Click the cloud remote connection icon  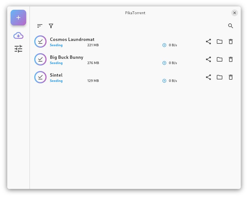pyautogui.click(x=18, y=35)
